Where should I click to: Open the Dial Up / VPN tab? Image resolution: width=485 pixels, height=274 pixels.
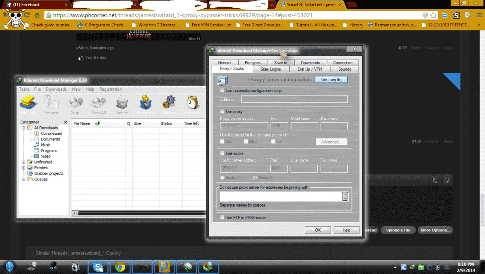pyautogui.click(x=310, y=69)
